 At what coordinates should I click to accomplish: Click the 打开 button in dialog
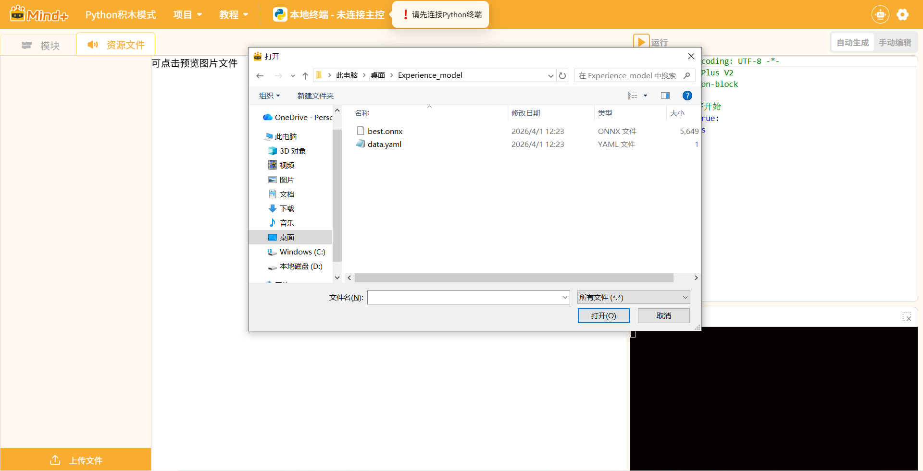pyautogui.click(x=603, y=315)
